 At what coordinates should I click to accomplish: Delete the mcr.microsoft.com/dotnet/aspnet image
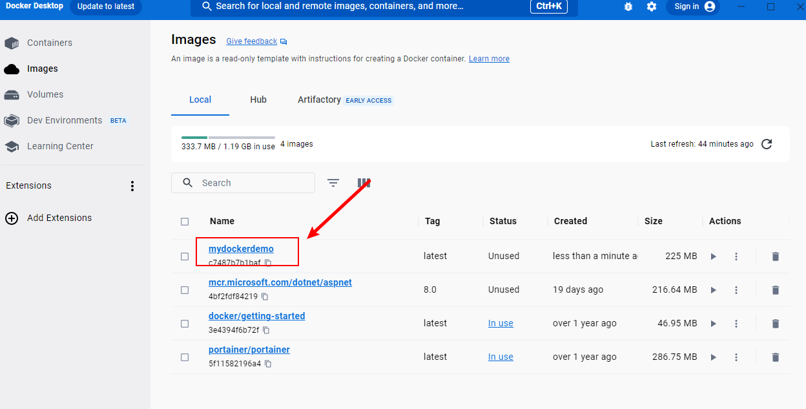coord(776,290)
